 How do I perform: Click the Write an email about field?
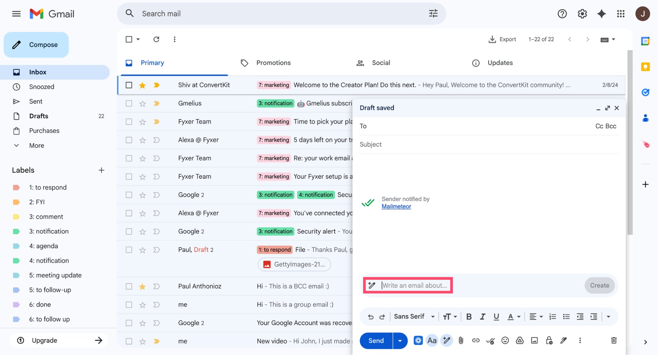click(415, 285)
